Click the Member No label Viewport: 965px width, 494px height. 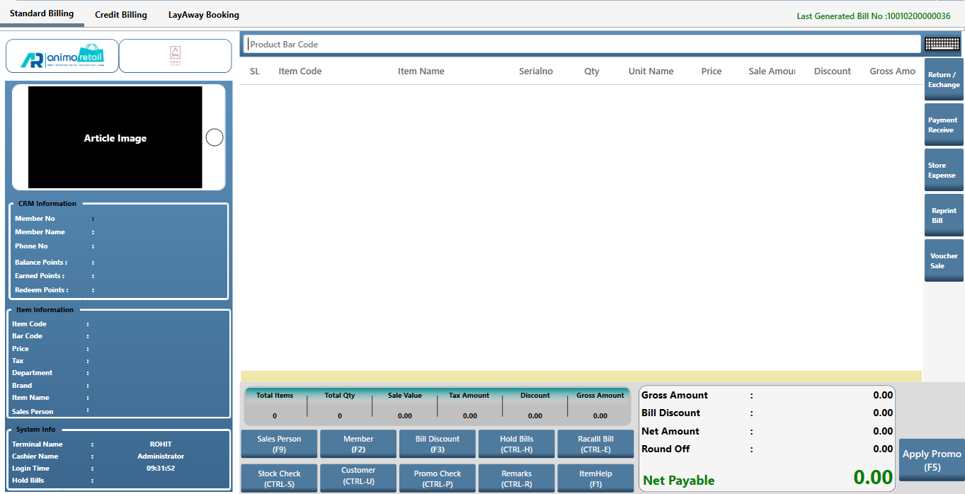pyautogui.click(x=35, y=219)
